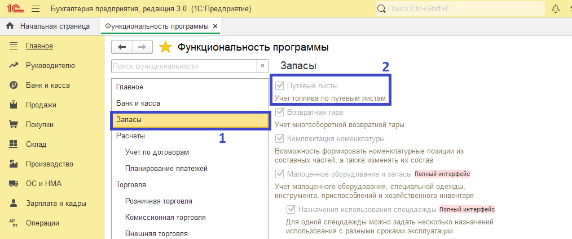Image resolution: width=572 pixels, height=239 pixels.
Task: Open the Операции section
Action: coord(43,223)
